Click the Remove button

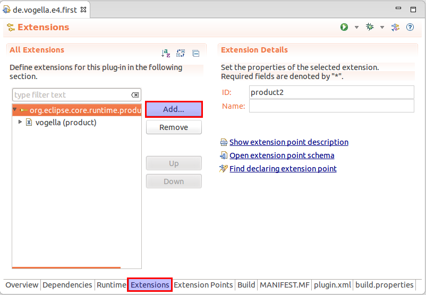point(174,127)
